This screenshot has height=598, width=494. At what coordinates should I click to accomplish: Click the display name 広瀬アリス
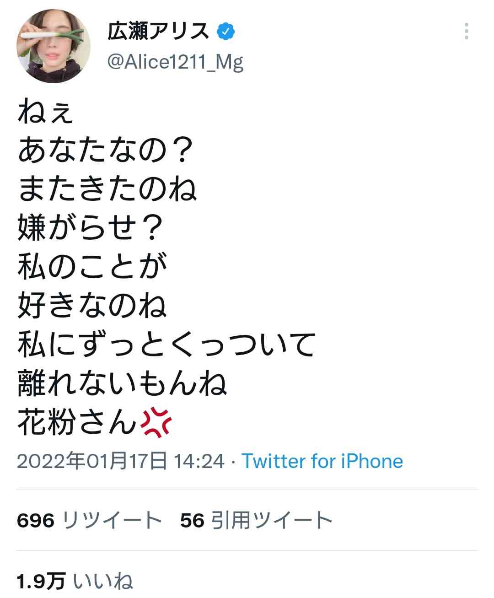click(x=158, y=32)
